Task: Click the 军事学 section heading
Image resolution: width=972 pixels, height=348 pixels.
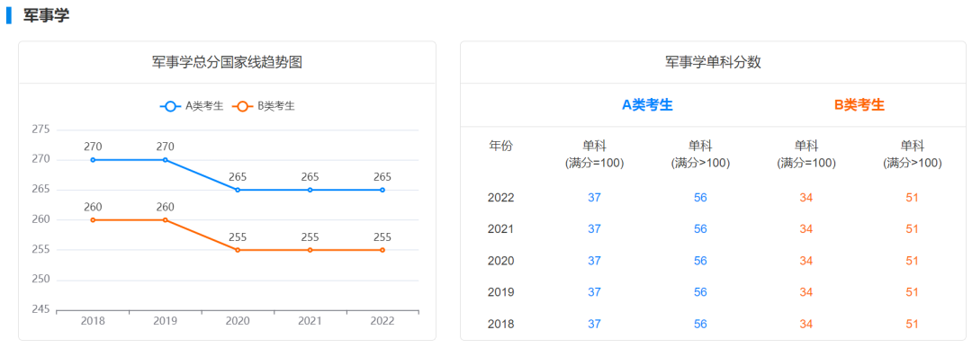Action: click(47, 16)
